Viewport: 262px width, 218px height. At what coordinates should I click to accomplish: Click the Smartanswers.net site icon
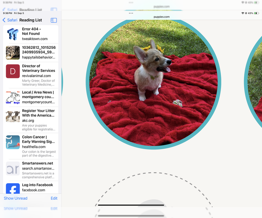click(13, 168)
